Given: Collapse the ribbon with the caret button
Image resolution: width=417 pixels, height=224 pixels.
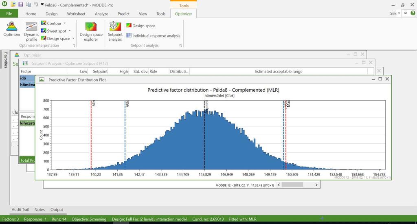Looking at the screenshot, I should (405, 13).
